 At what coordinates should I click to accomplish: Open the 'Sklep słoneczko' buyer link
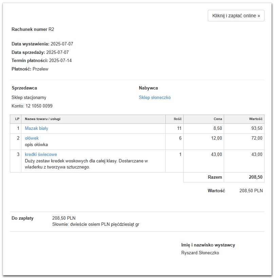tap(154, 98)
